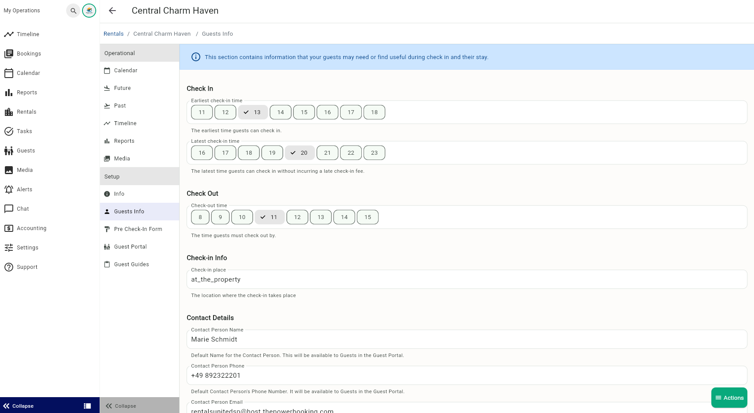Click the Rentals breadcrumb link
This screenshot has width=754, height=413.
point(113,34)
